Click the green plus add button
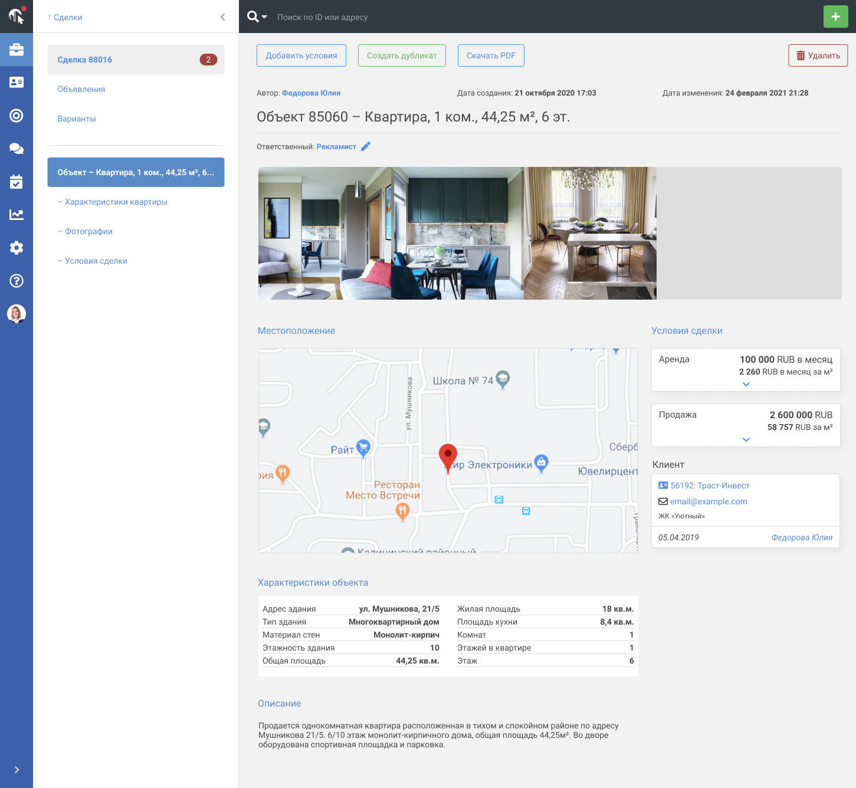Image resolution: width=856 pixels, height=788 pixels. tap(835, 17)
